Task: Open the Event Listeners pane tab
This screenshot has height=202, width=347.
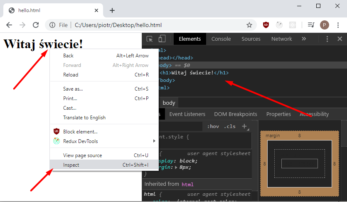Action: [187, 114]
